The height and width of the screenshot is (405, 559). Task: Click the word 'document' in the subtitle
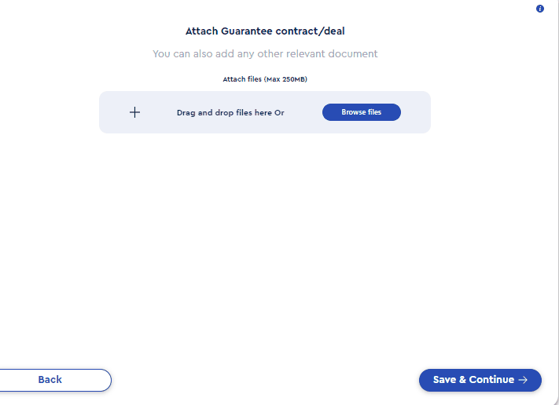coord(352,53)
